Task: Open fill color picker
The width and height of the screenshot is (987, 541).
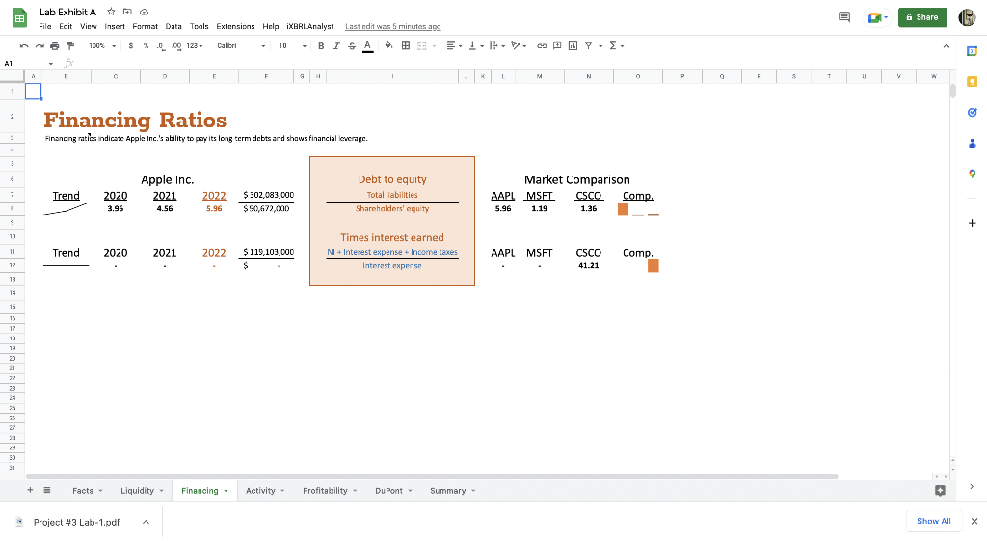Action: tap(389, 46)
